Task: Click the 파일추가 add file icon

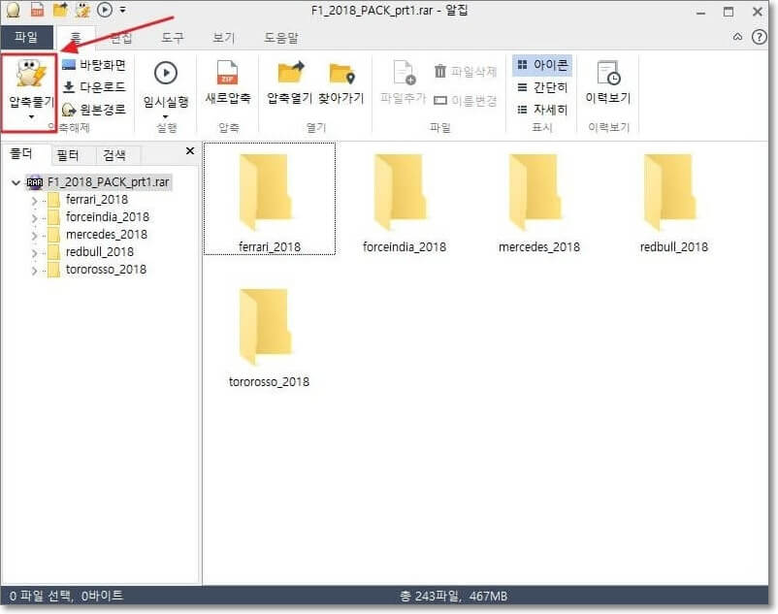Action: coord(404,73)
